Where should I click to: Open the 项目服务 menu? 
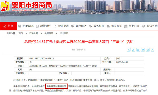tap(79, 26)
